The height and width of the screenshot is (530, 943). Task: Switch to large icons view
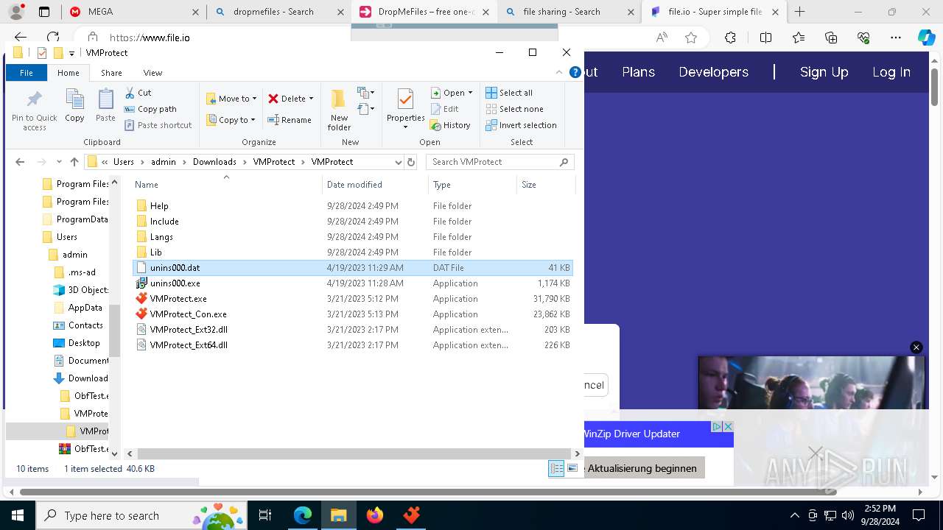572,468
